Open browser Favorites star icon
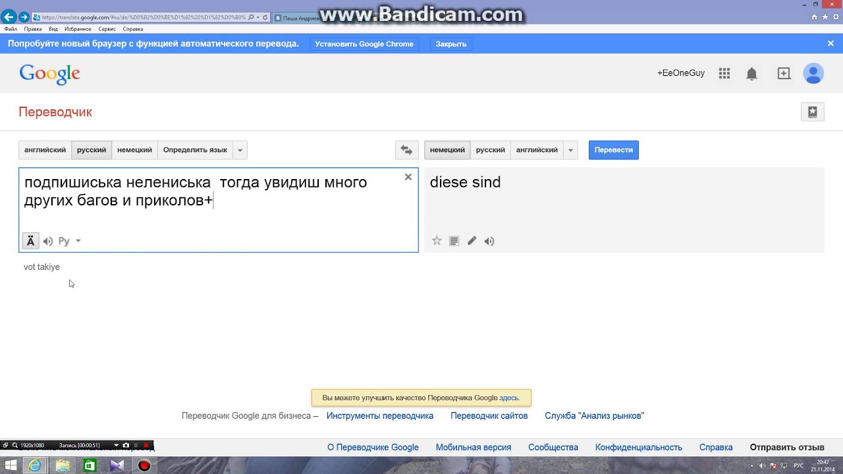843x474 pixels. tap(825, 18)
